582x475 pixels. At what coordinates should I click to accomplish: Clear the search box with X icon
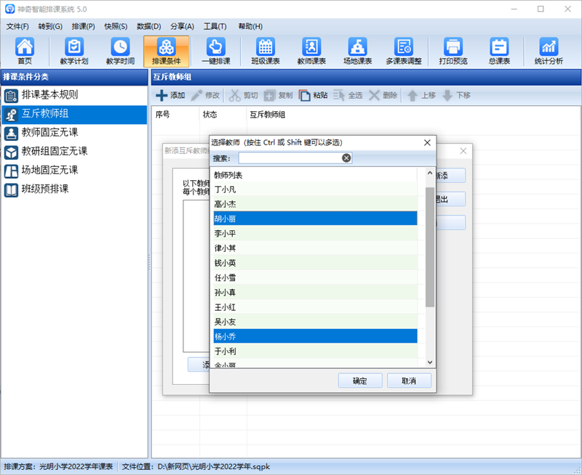coord(346,158)
